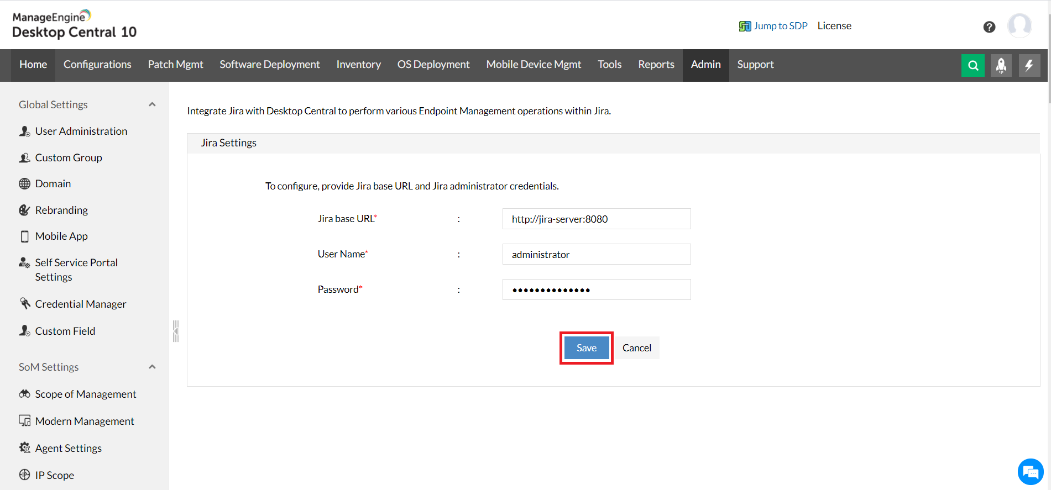Image resolution: width=1051 pixels, height=490 pixels.
Task: Follow the Jump to SDP link
Action: click(781, 26)
